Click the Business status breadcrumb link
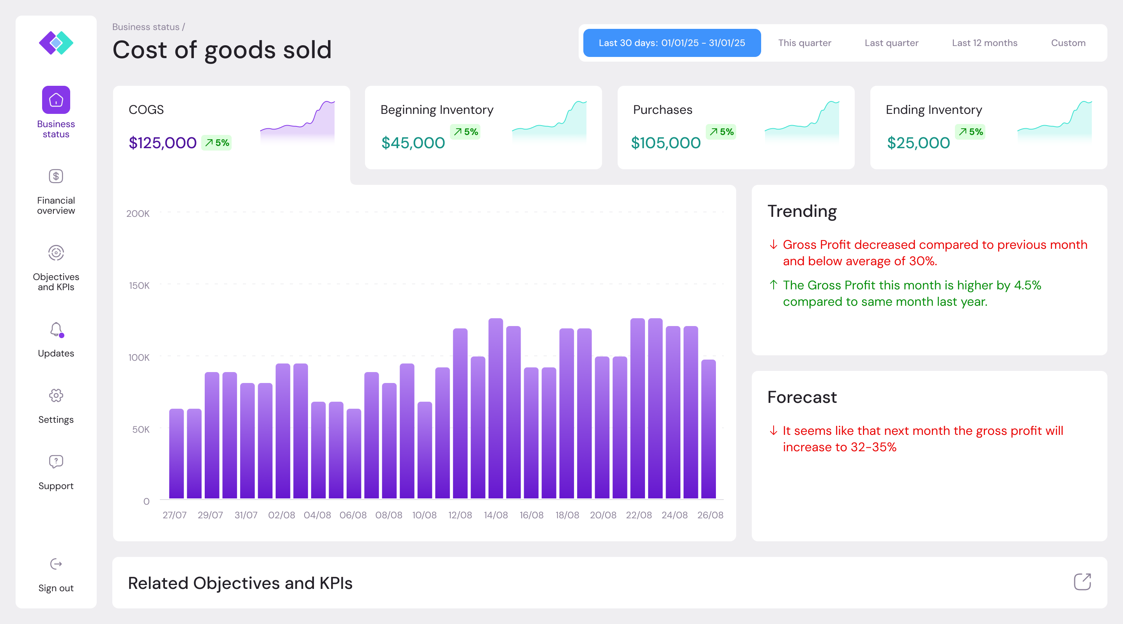 pyautogui.click(x=145, y=27)
